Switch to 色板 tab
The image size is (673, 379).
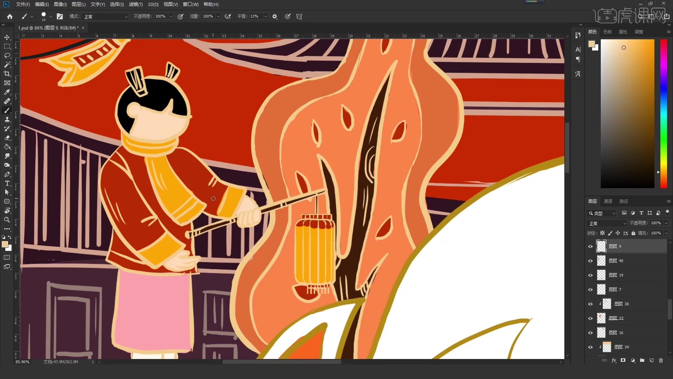click(x=607, y=32)
